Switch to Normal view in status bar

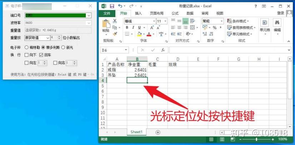(x=211, y=139)
